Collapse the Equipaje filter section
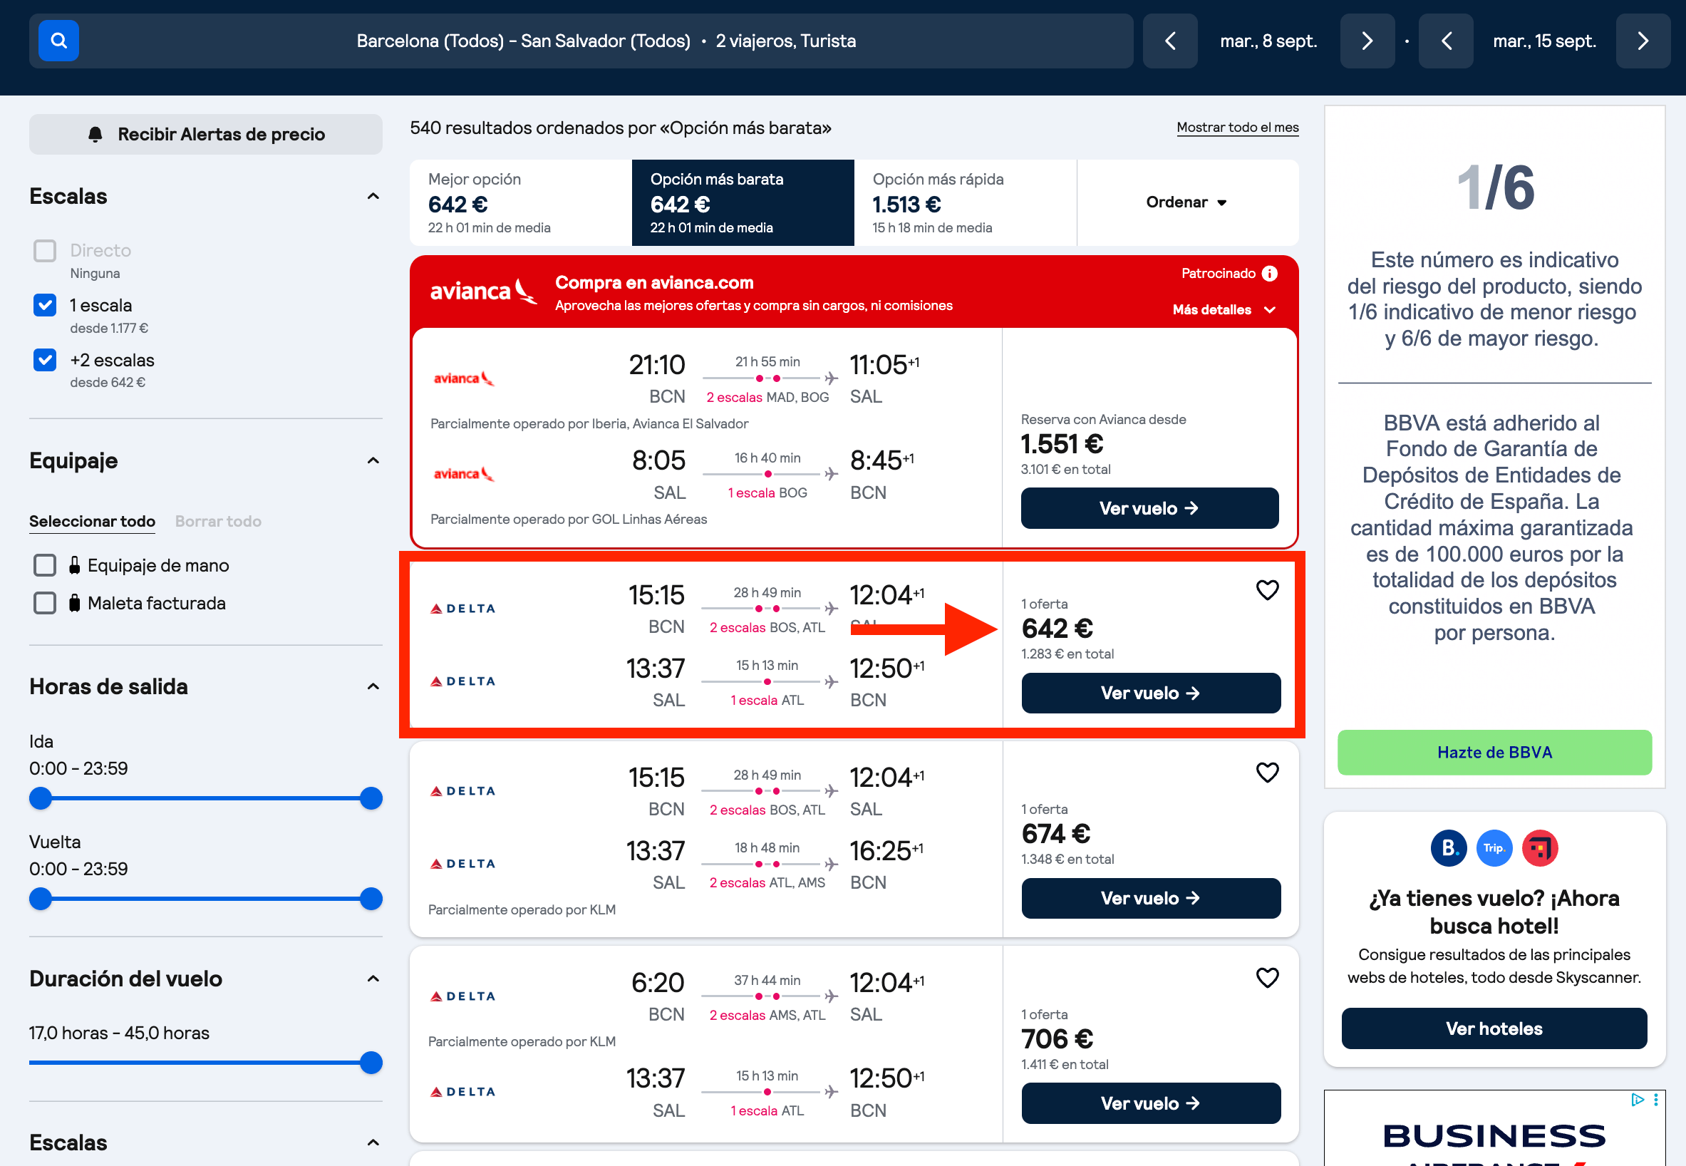 tap(373, 461)
